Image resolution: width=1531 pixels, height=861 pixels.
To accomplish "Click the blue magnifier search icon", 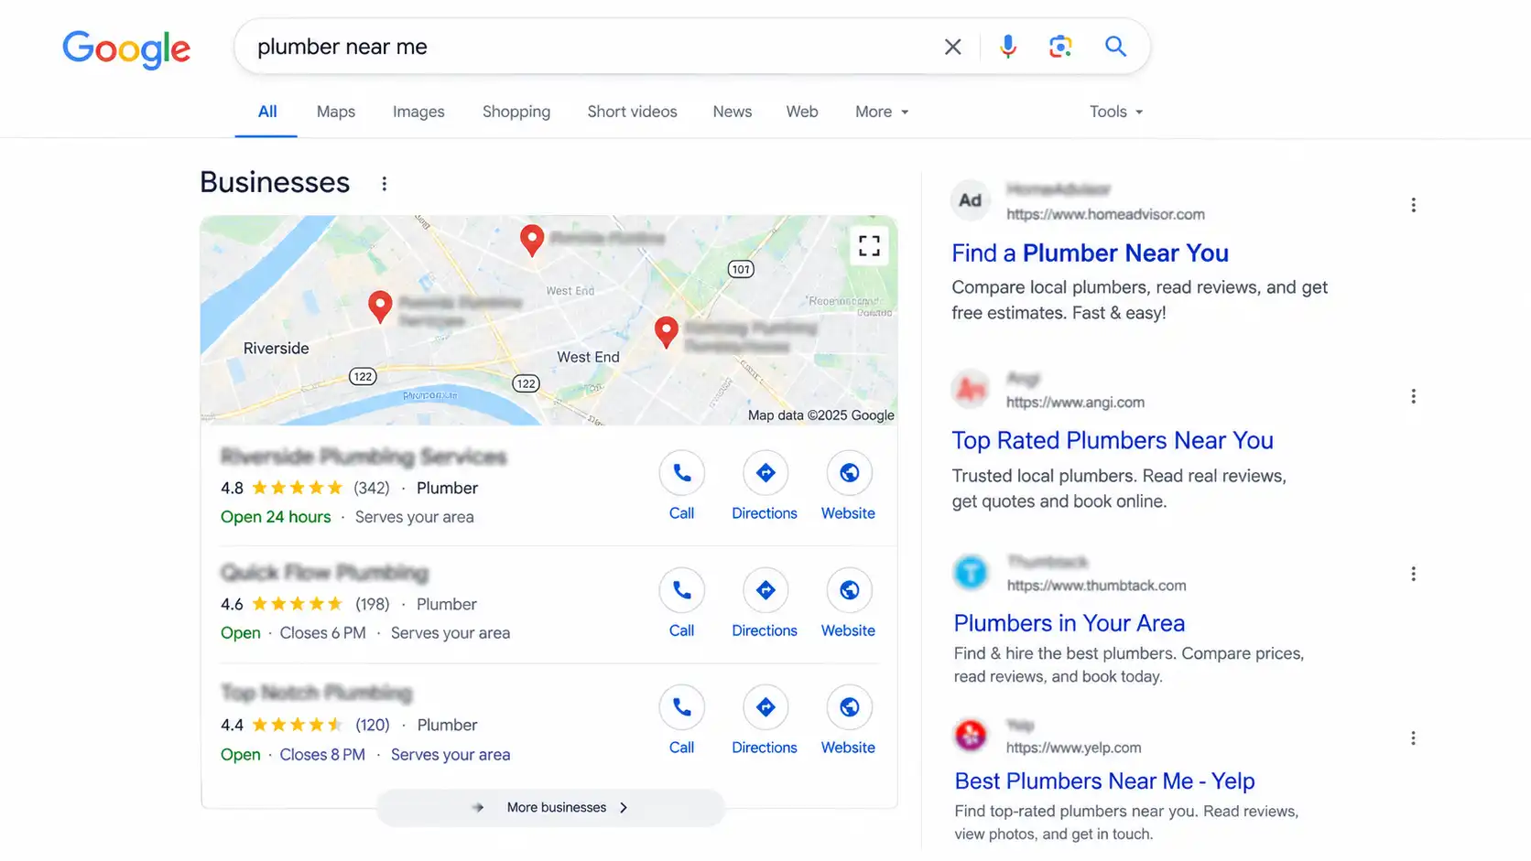I will click(x=1115, y=47).
